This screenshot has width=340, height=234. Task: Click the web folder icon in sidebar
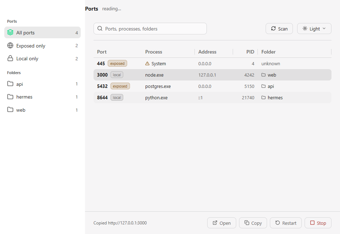point(10,110)
